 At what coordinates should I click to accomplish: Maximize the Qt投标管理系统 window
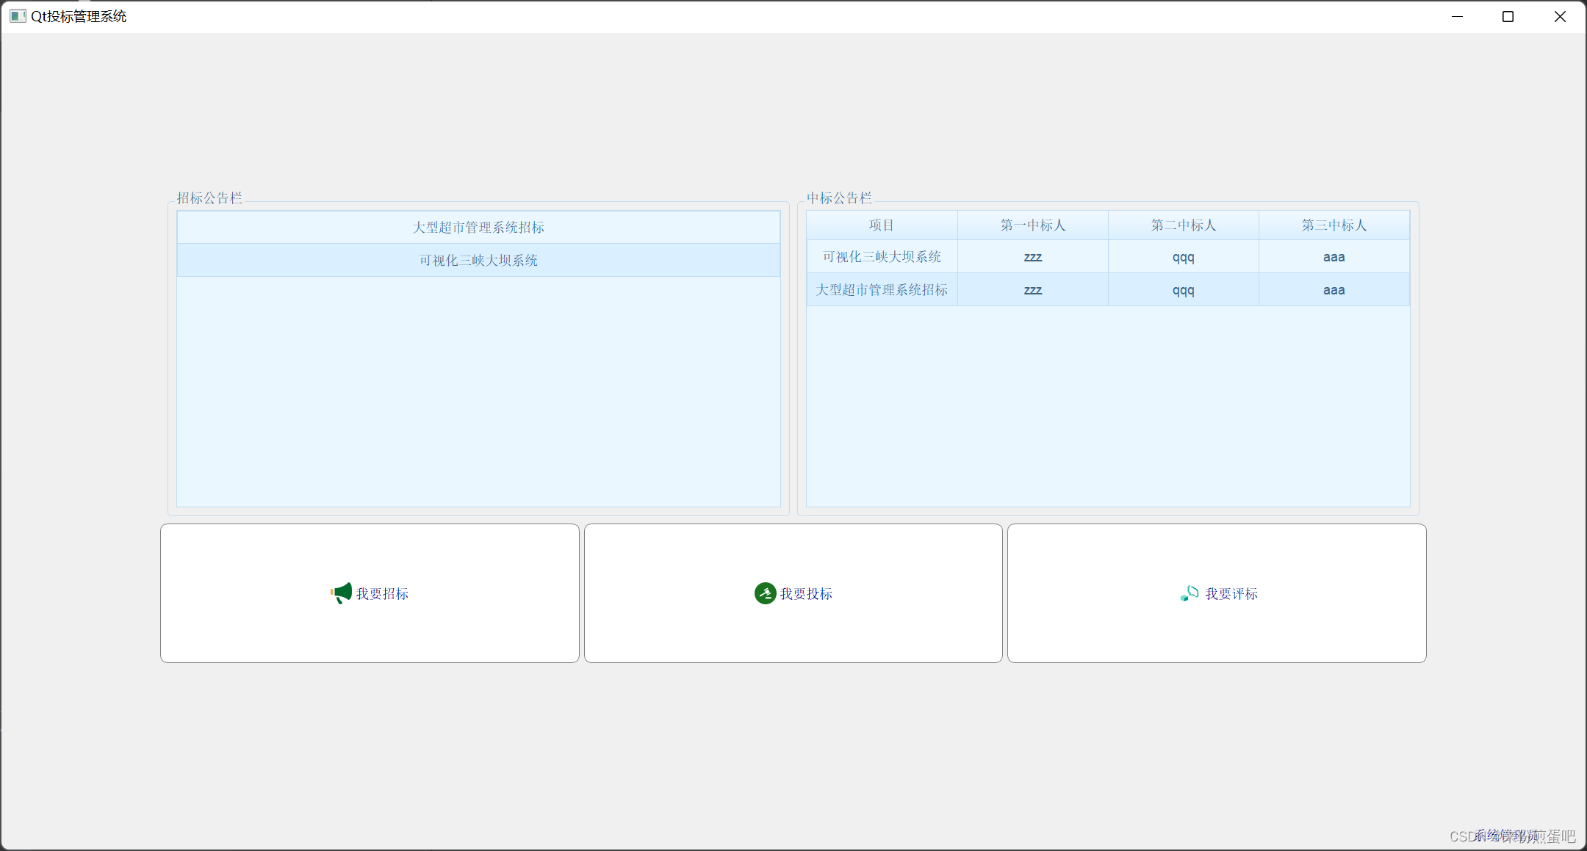1508,16
